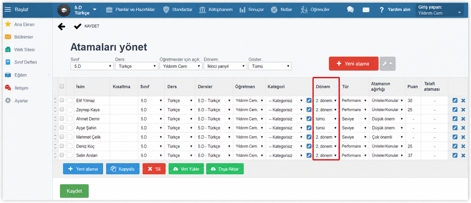Open the Kütüphanem menu item
Image resolution: width=471 pixels, height=203 pixels.
pos(216,9)
